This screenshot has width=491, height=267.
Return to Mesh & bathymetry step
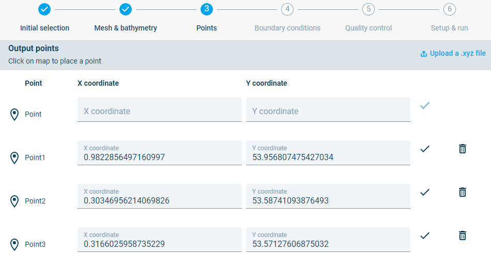point(126,9)
